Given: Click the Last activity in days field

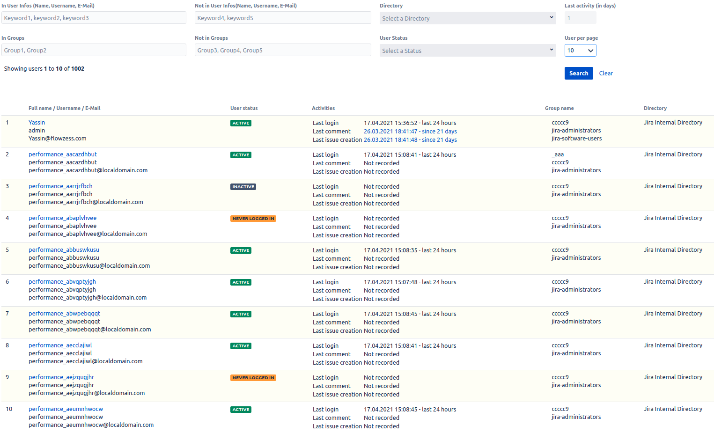Looking at the screenshot, I should [x=580, y=18].
